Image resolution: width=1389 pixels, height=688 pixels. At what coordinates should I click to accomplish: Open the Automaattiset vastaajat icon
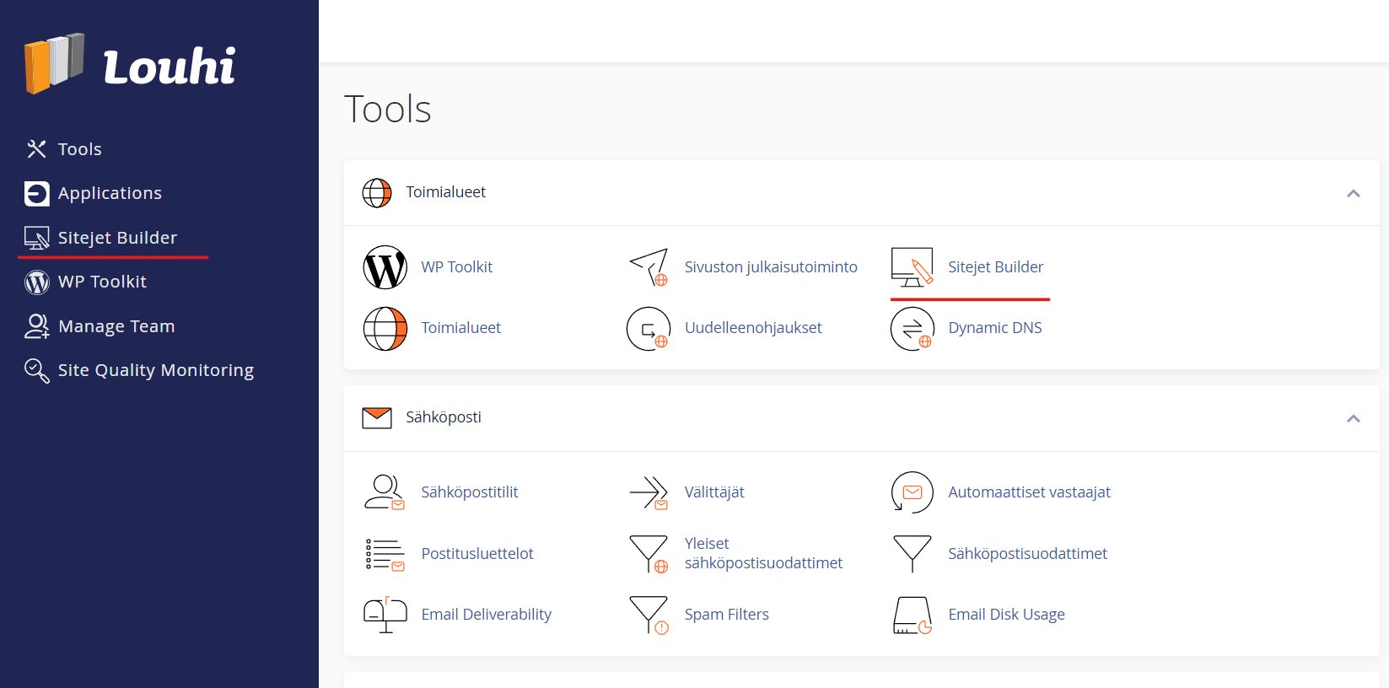(x=912, y=492)
